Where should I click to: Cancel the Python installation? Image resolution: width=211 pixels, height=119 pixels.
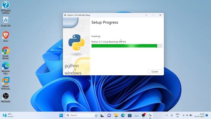[155, 71]
